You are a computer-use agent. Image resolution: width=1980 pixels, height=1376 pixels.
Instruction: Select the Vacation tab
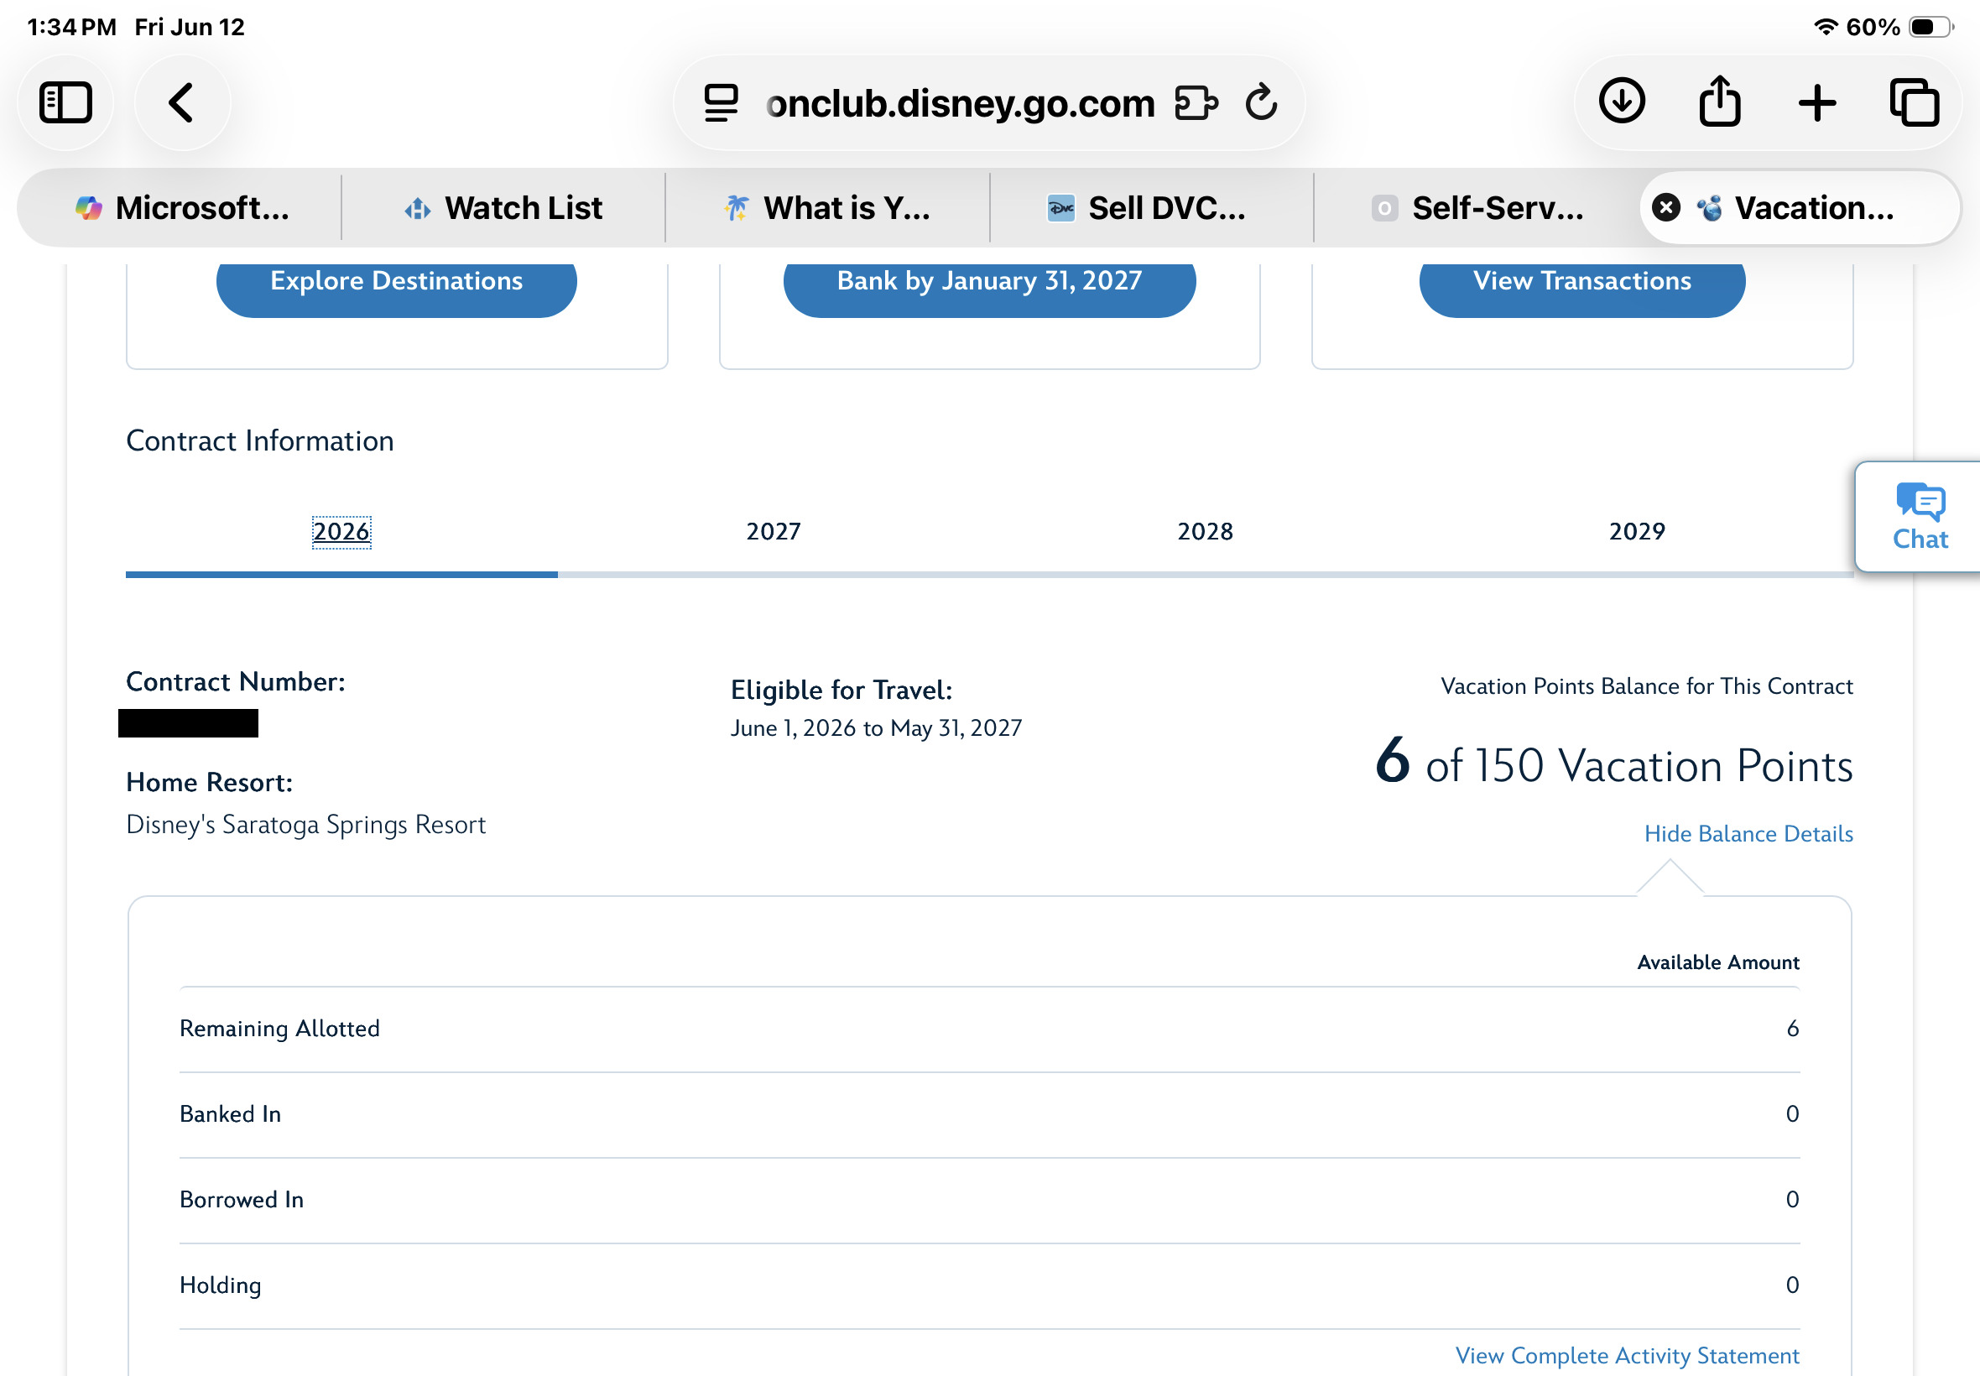click(x=1800, y=208)
